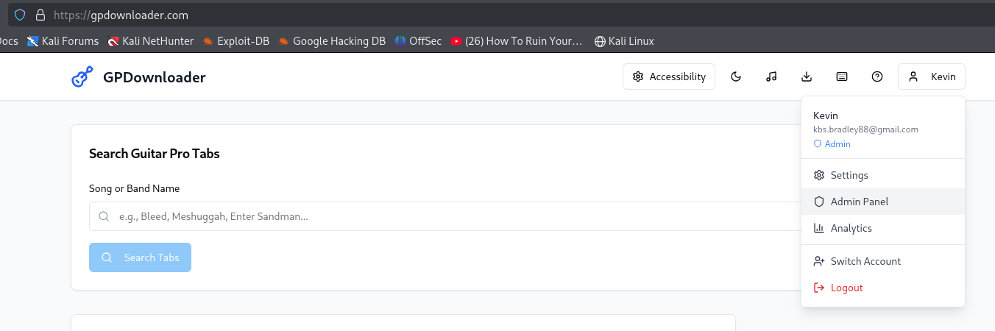
Task: Click the help question mark icon
Action: (877, 77)
